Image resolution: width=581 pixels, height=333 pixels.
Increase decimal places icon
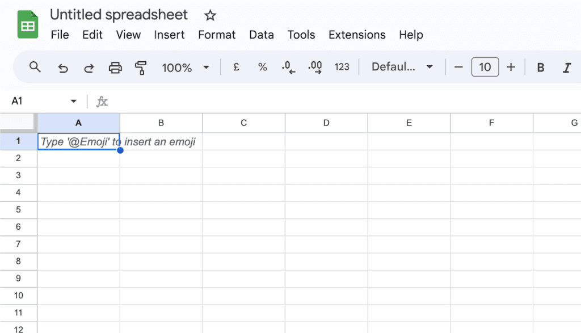click(x=315, y=68)
